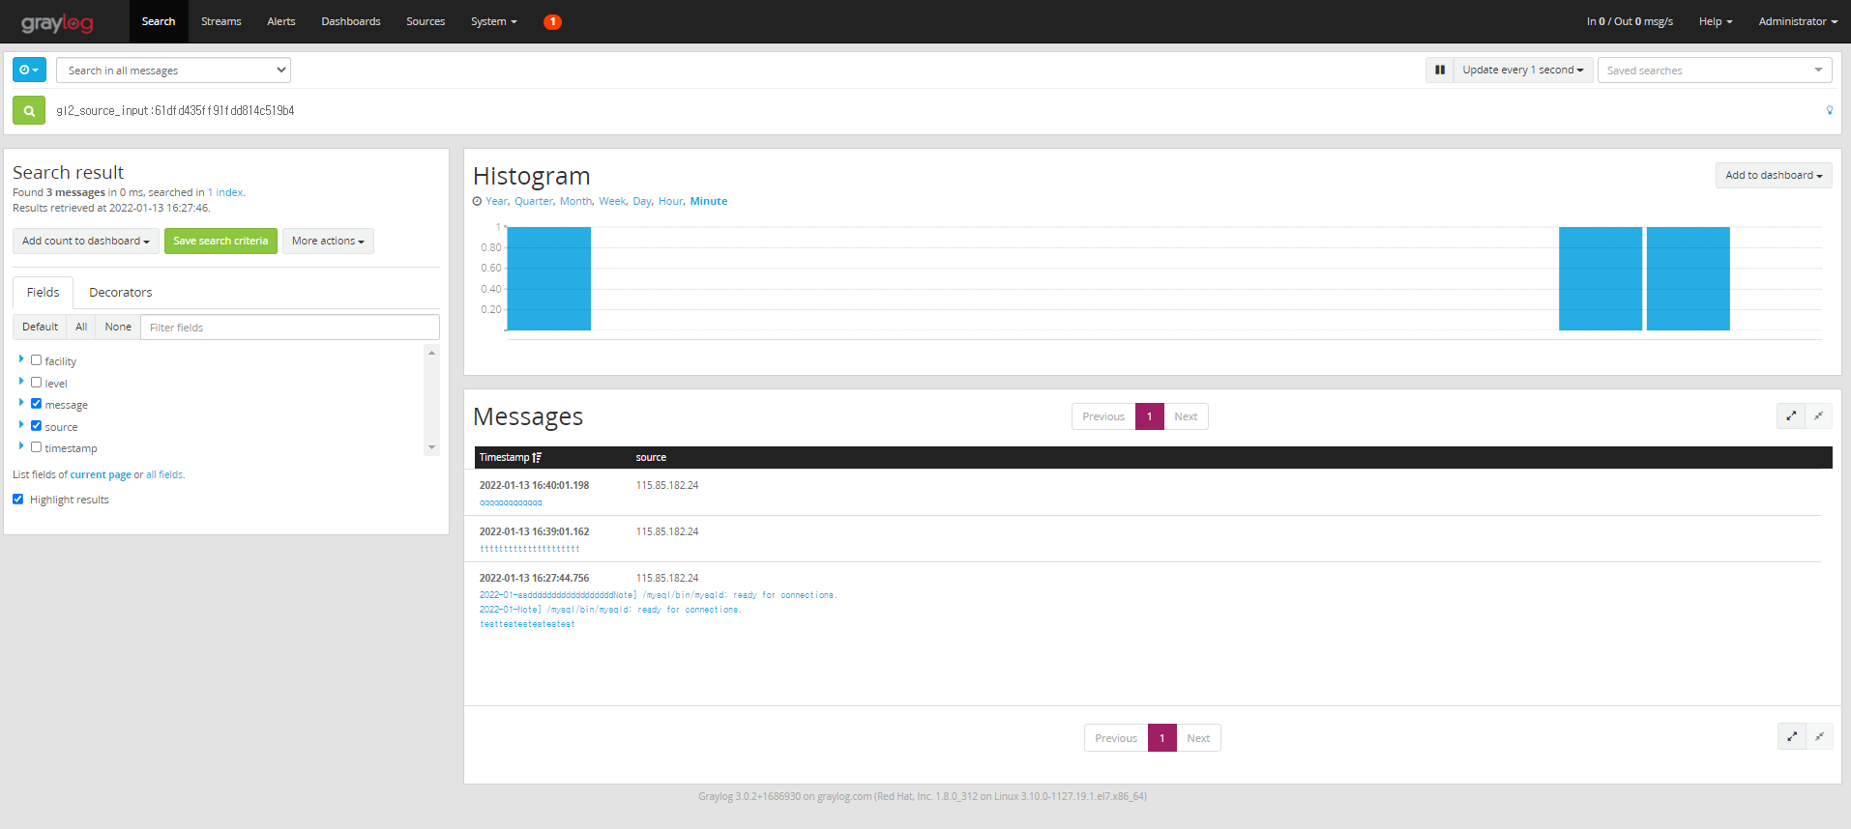Open the 1 index link
Viewport: 1851px width, 829px height.
[x=225, y=192]
